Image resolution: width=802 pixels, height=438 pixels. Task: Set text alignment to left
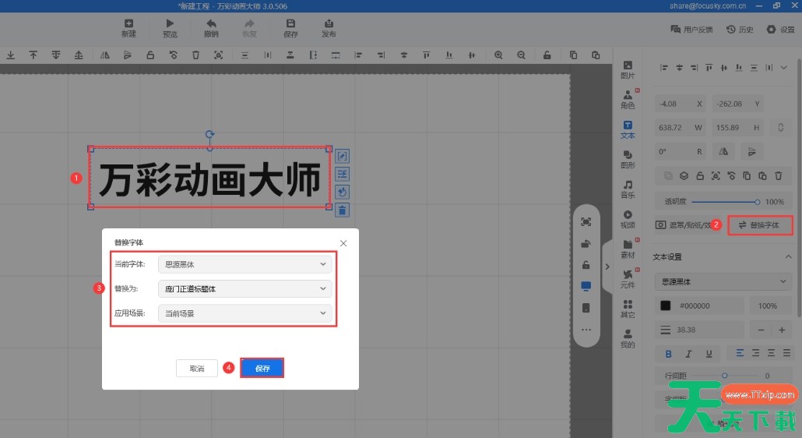point(740,353)
